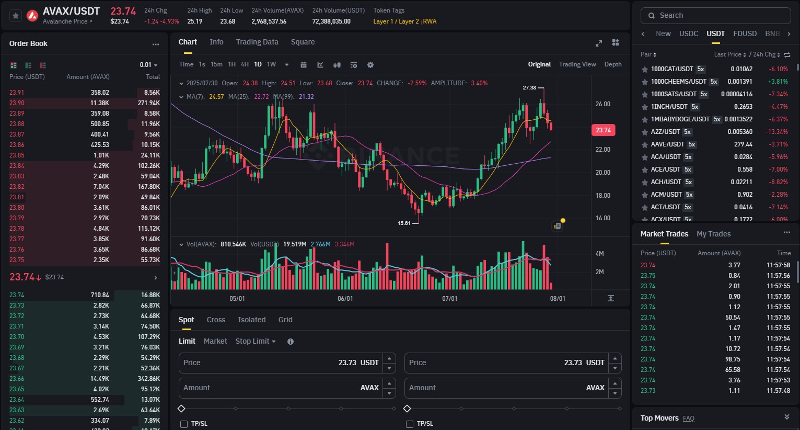Open the 0.01 price grouping dropdown
This screenshot has width=800, height=430.
[x=149, y=65]
